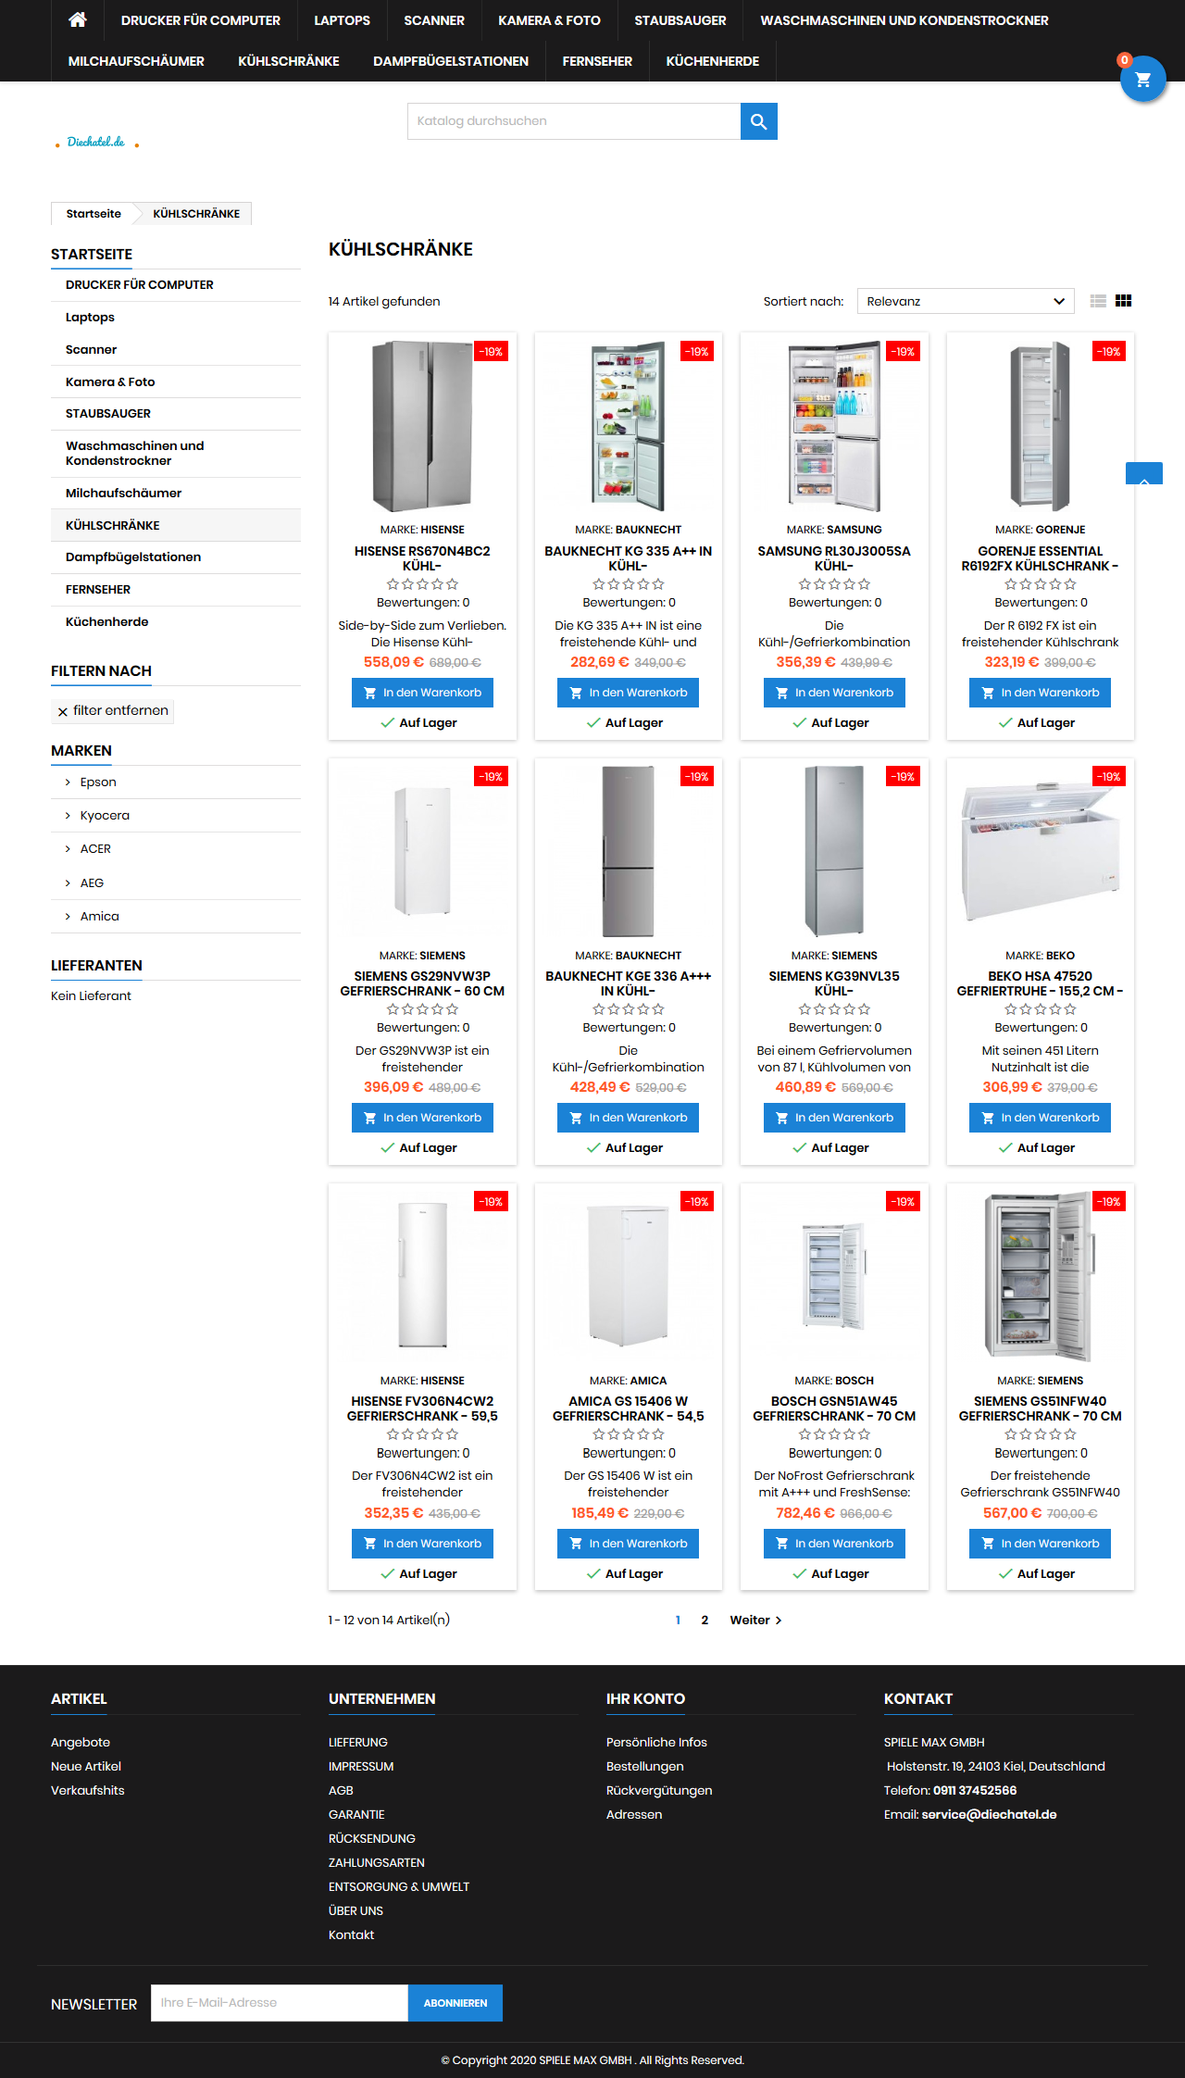
Task: Click the scroll-to-top arrow button
Action: coord(1144,473)
